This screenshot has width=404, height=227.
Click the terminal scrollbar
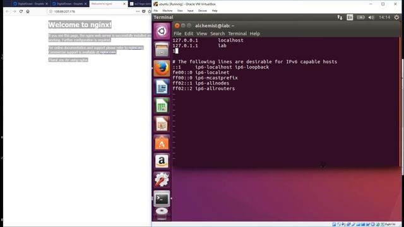[400, 102]
